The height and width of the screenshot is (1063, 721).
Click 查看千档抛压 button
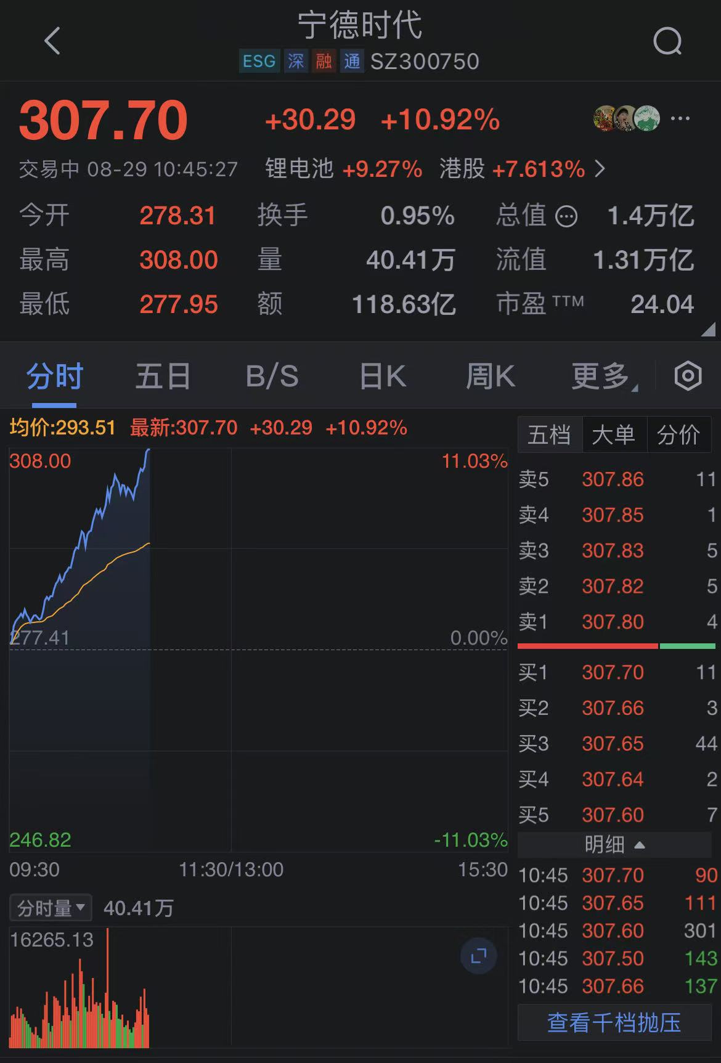614,1022
